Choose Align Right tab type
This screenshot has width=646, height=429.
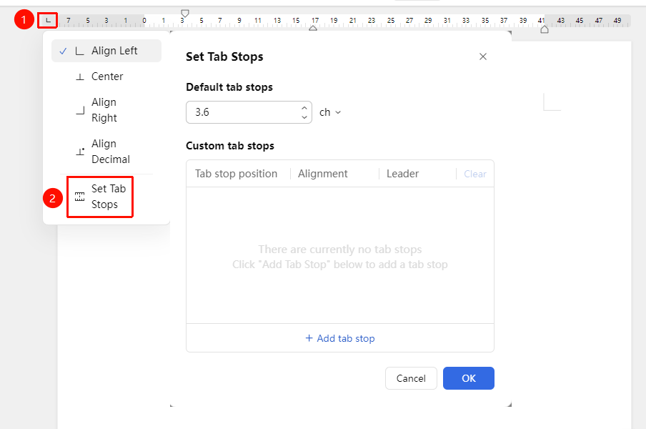tap(106, 110)
